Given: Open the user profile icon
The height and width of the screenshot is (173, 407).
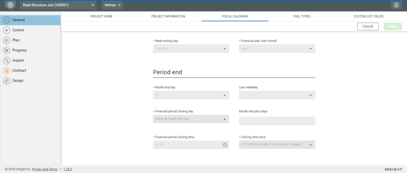Looking at the screenshot, I should (x=396, y=5).
